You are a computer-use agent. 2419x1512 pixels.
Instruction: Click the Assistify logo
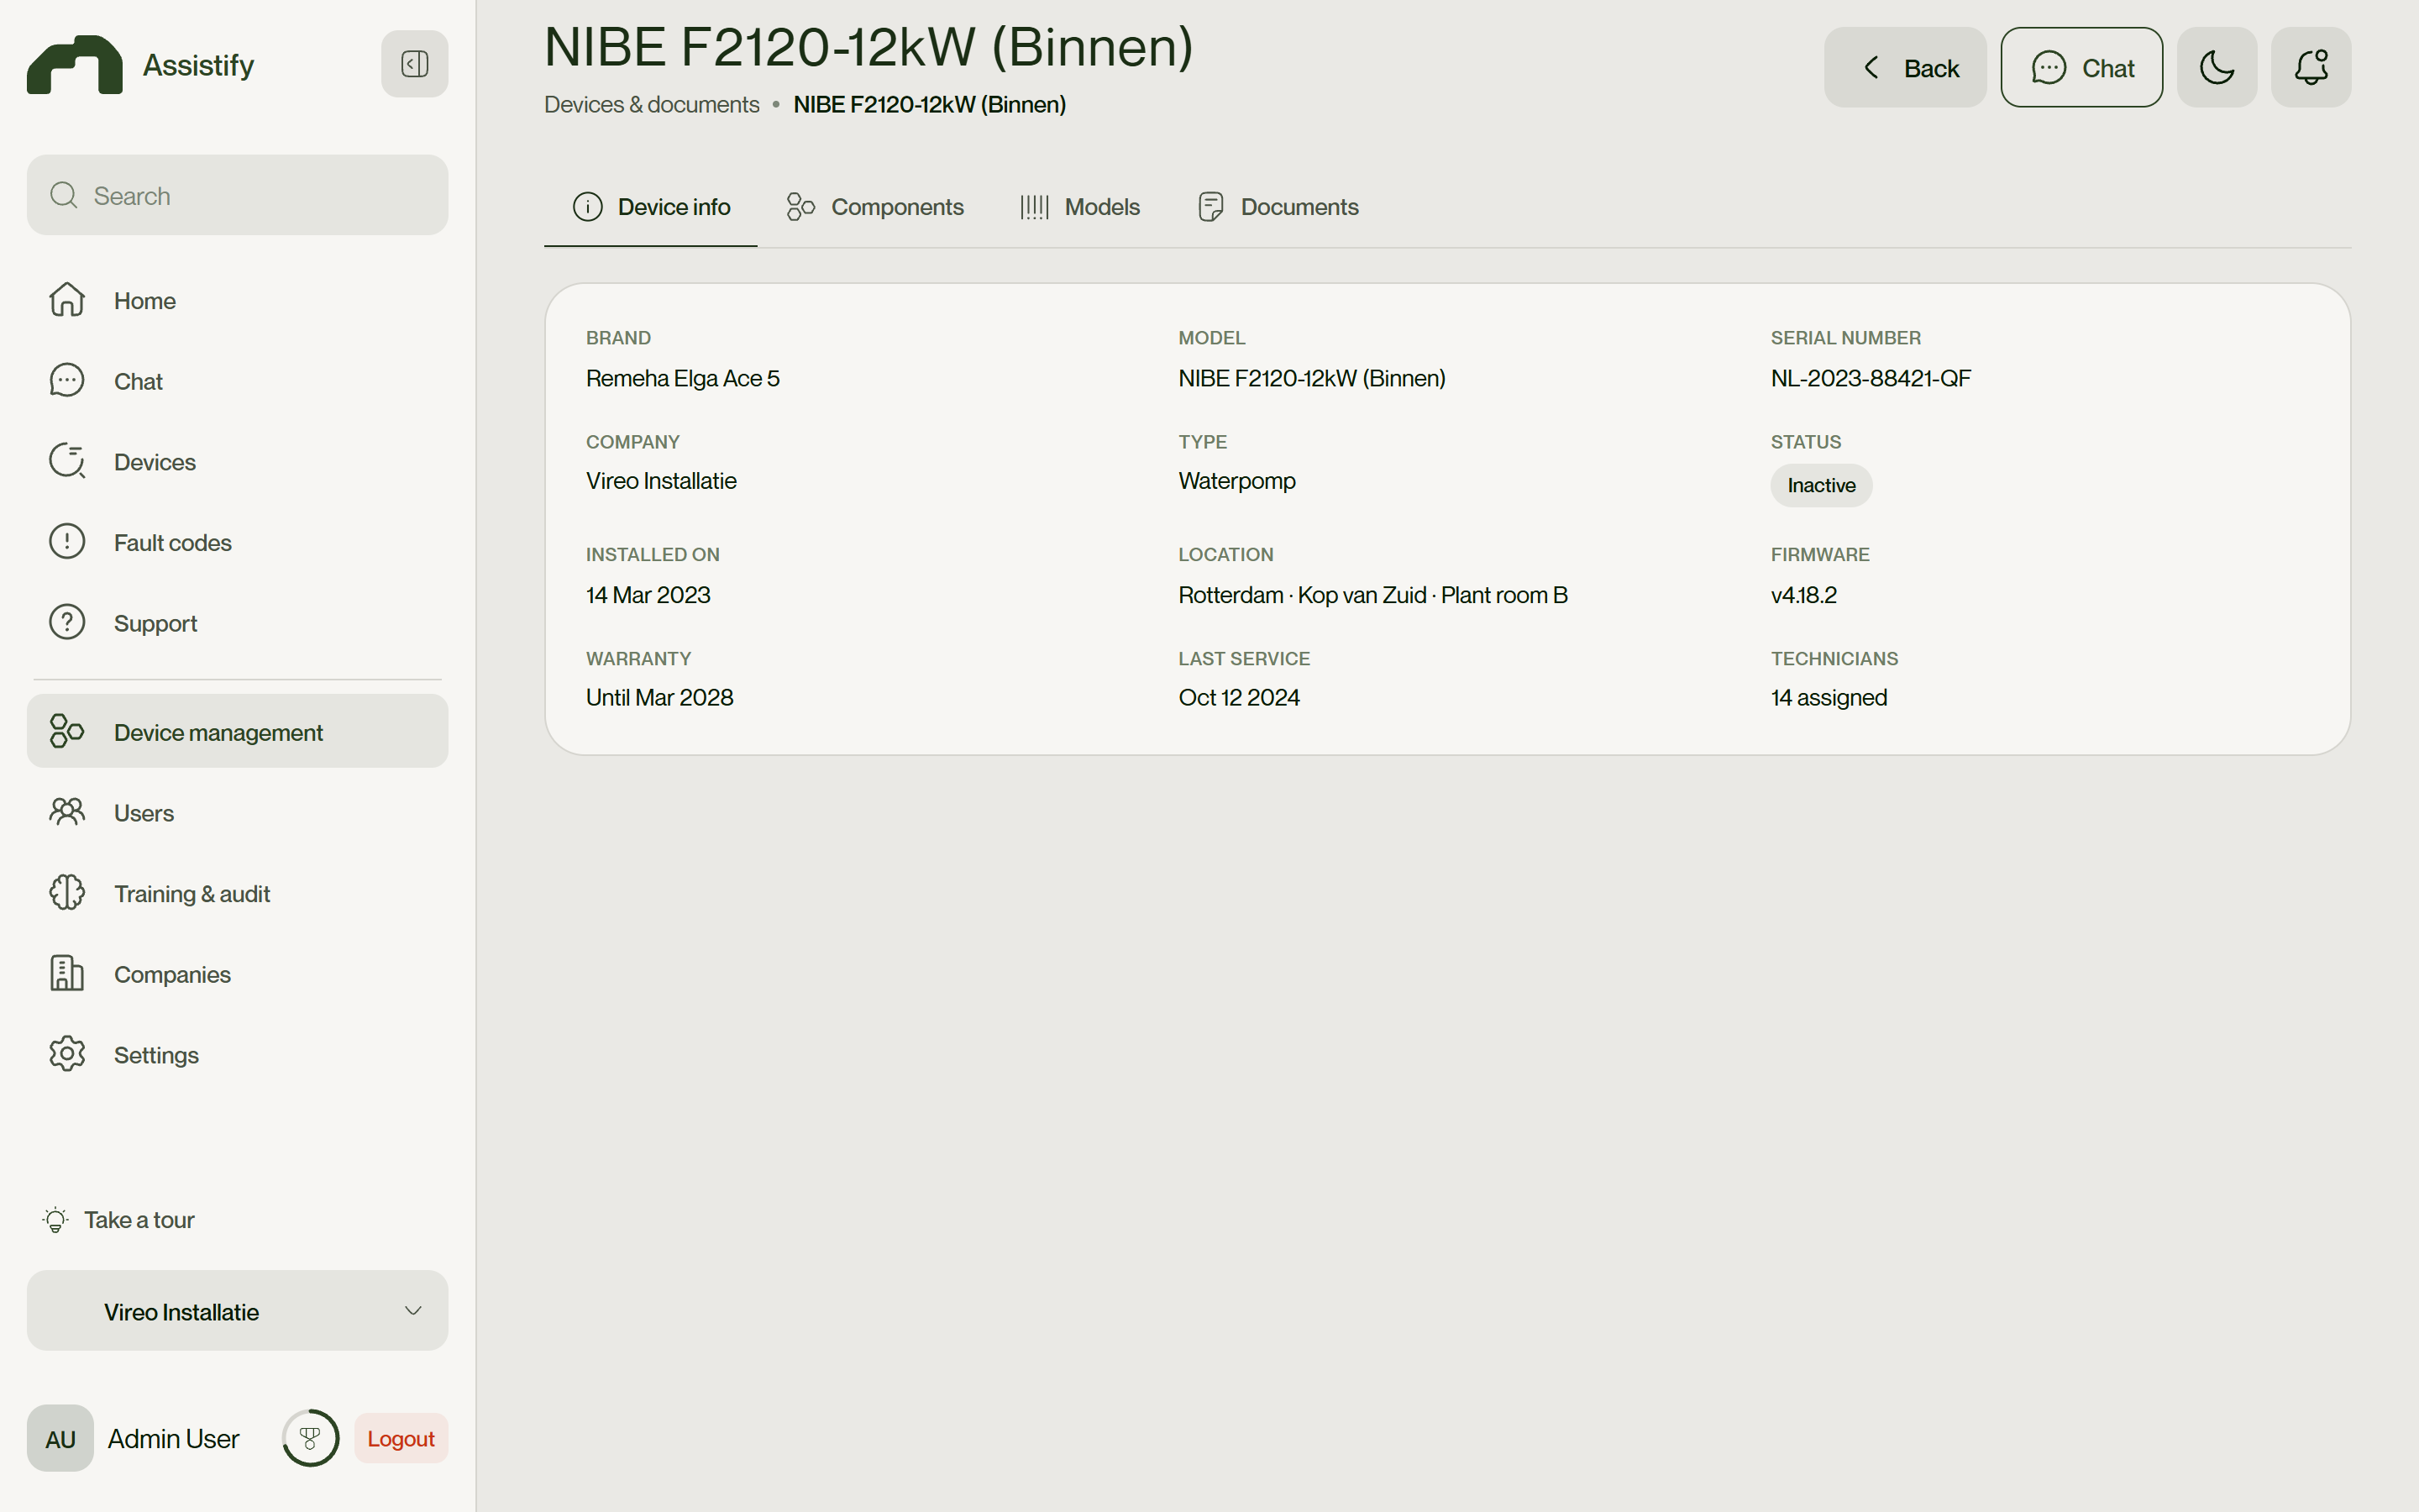point(141,65)
